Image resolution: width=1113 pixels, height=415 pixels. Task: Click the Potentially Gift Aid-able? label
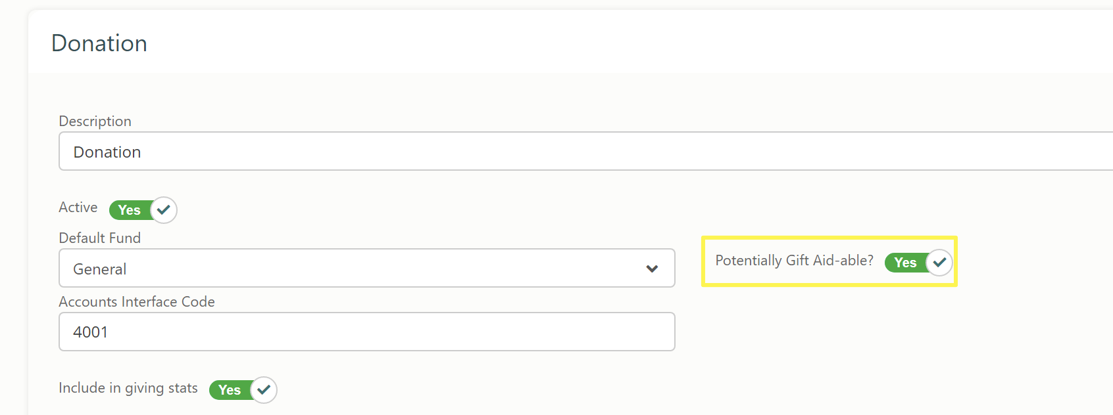(795, 261)
